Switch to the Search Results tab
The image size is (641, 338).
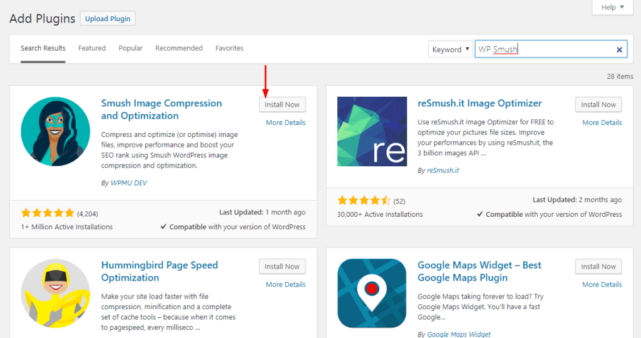tap(43, 48)
